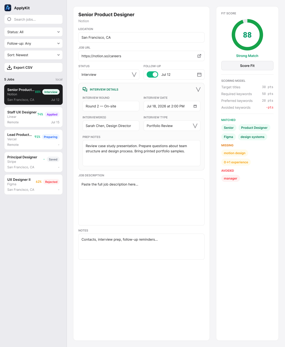Click the Senior matched keyword chip
This screenshot has height=347, width=285.
229,128
